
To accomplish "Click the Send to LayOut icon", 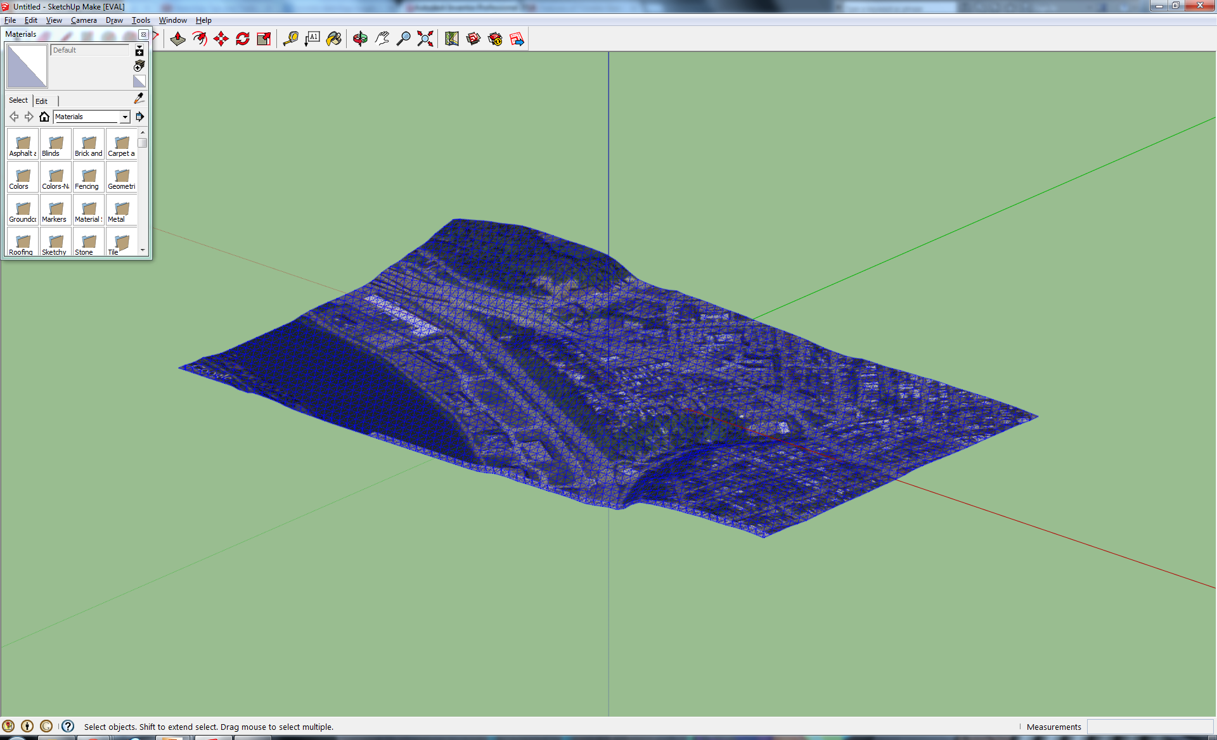I will pyautogui.click(x=517, y=39).
